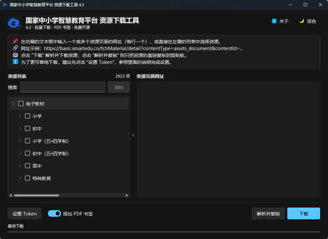Select the 特殊教育 tree label
The height and width of the screenshot is (239, 328).
(x=41, y=178)
